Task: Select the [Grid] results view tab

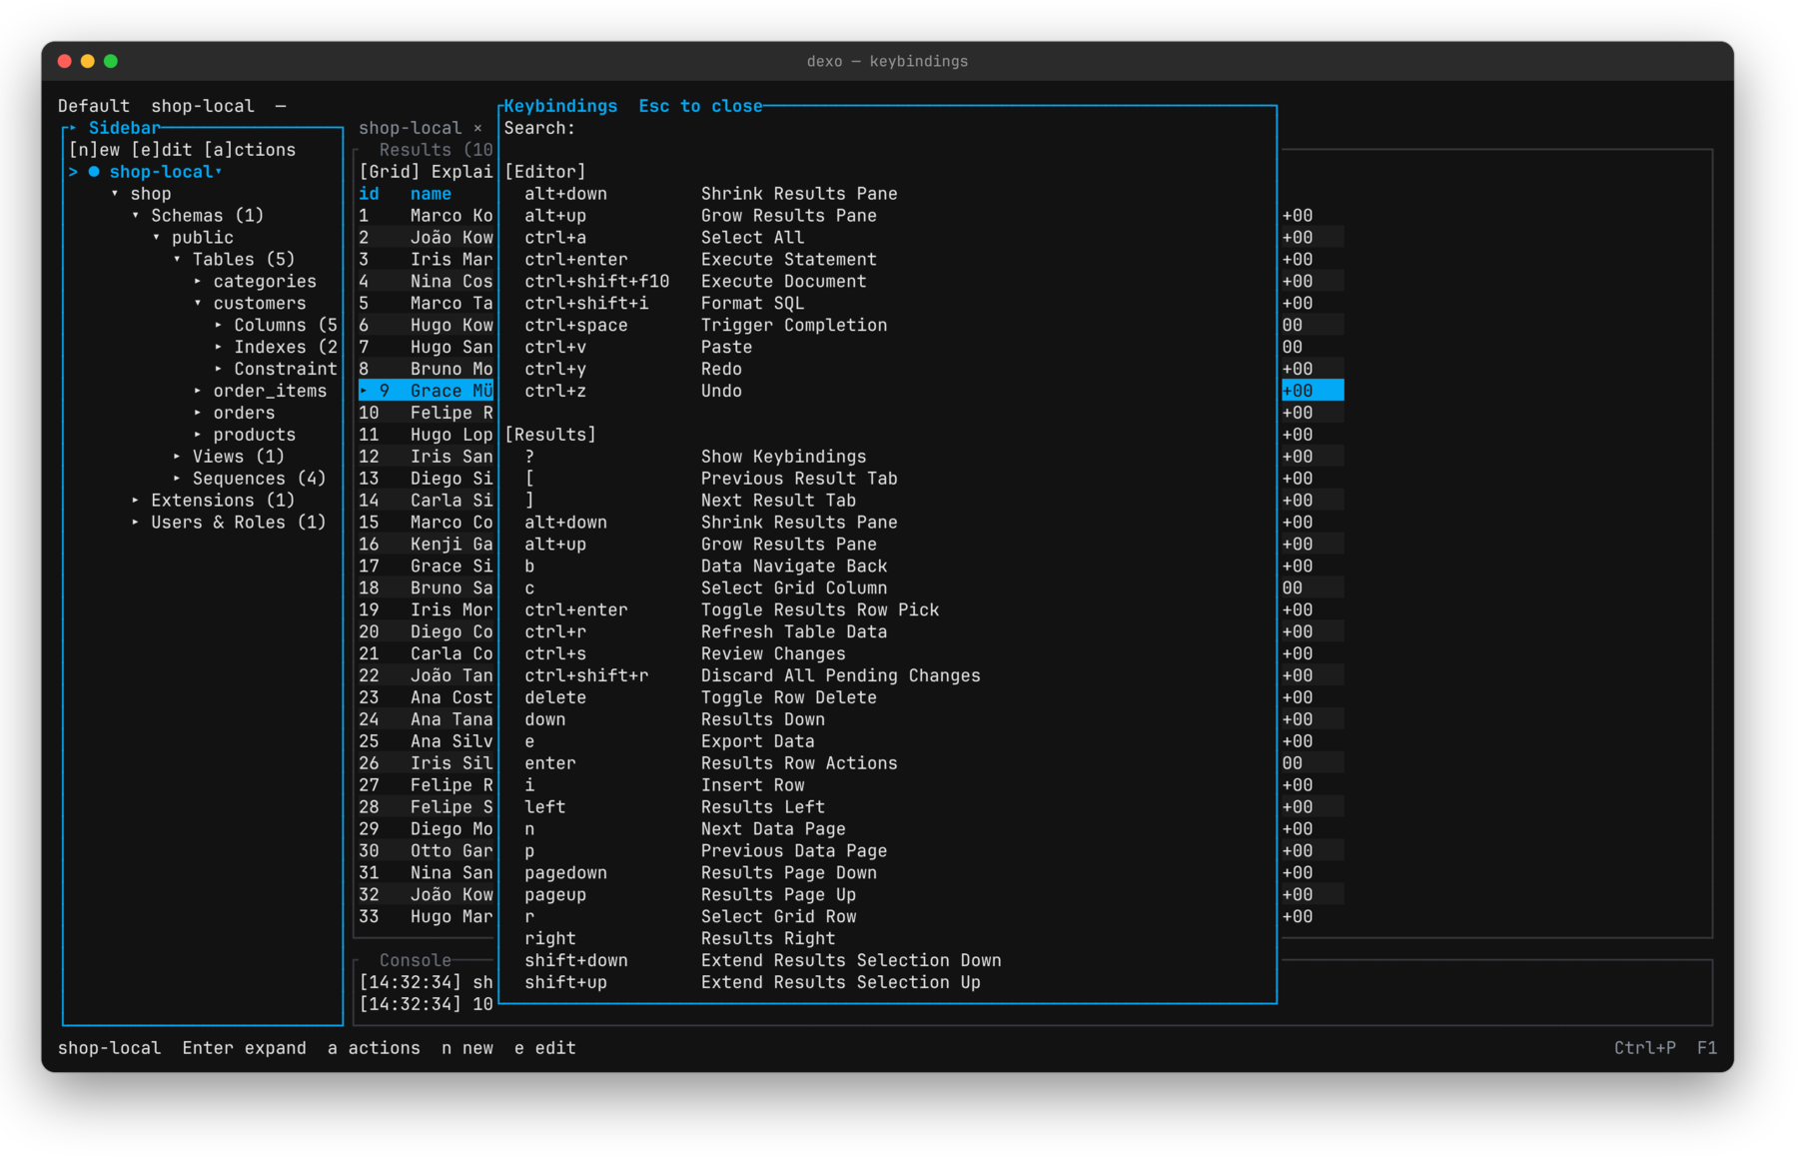Action: coord(390,172)
